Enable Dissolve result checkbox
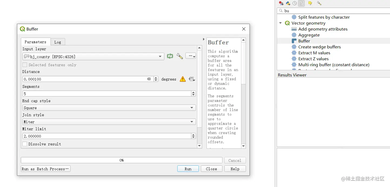Viewport: 390px width, 187px height. [x=25, y=144]
